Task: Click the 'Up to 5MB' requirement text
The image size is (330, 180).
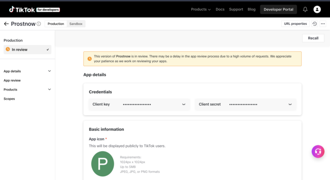Action: click(x=128, y=167)
